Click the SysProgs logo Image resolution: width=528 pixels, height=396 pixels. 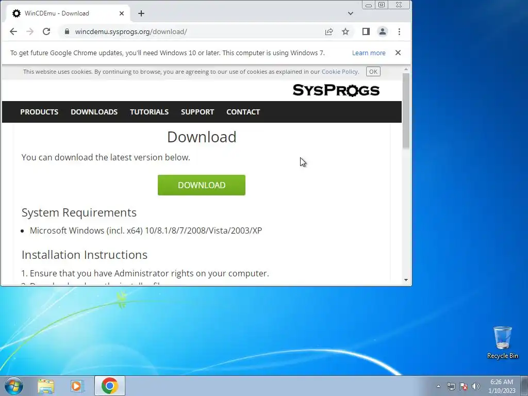pyautogui.click(x=336, y=90)
